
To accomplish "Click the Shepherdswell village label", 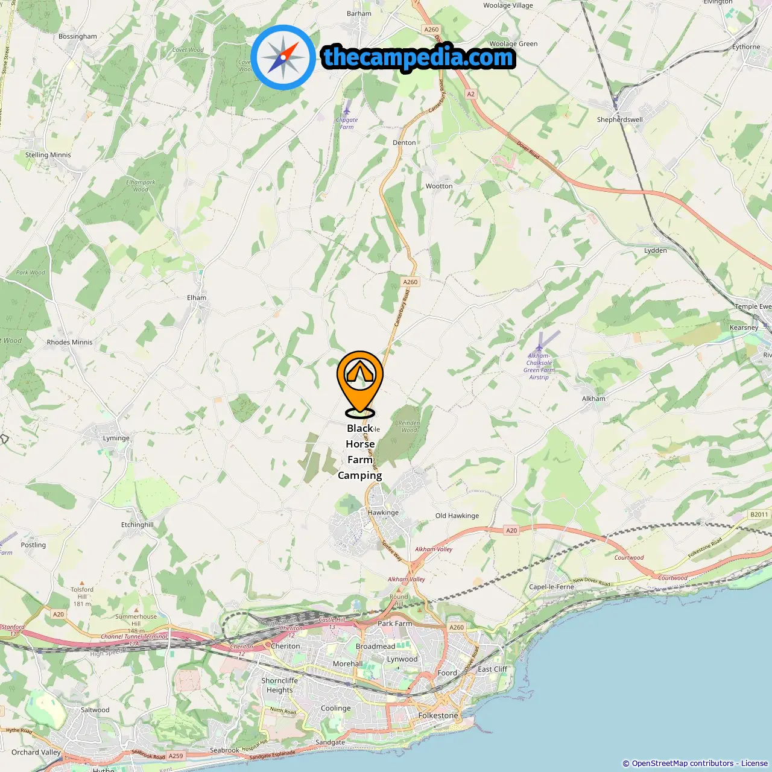I will click(x=620, y=119).
